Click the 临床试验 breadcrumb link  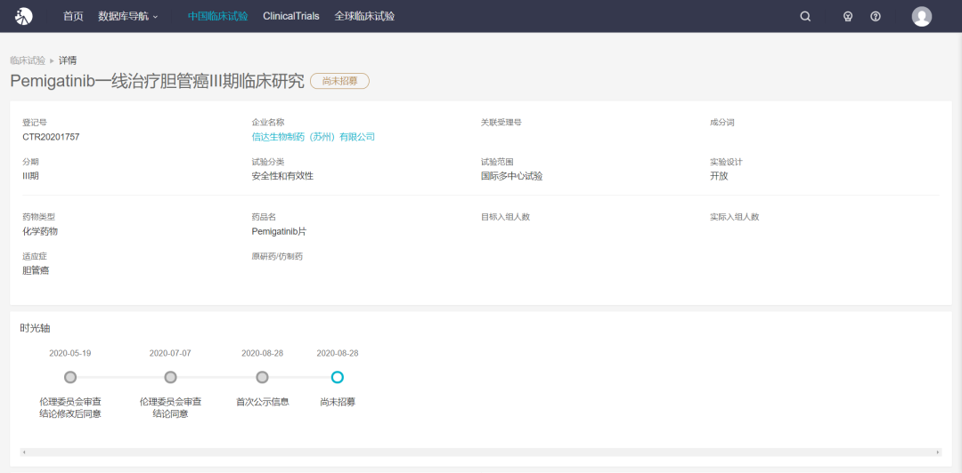[28, 60]
